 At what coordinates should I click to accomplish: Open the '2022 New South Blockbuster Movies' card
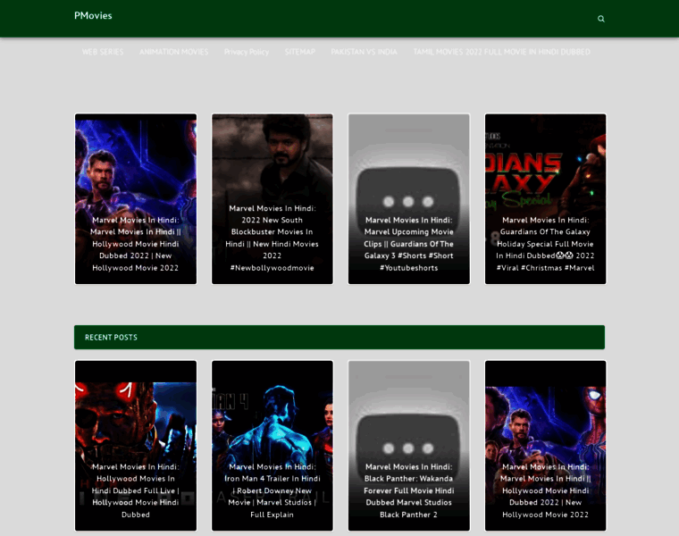coord(272,198)
